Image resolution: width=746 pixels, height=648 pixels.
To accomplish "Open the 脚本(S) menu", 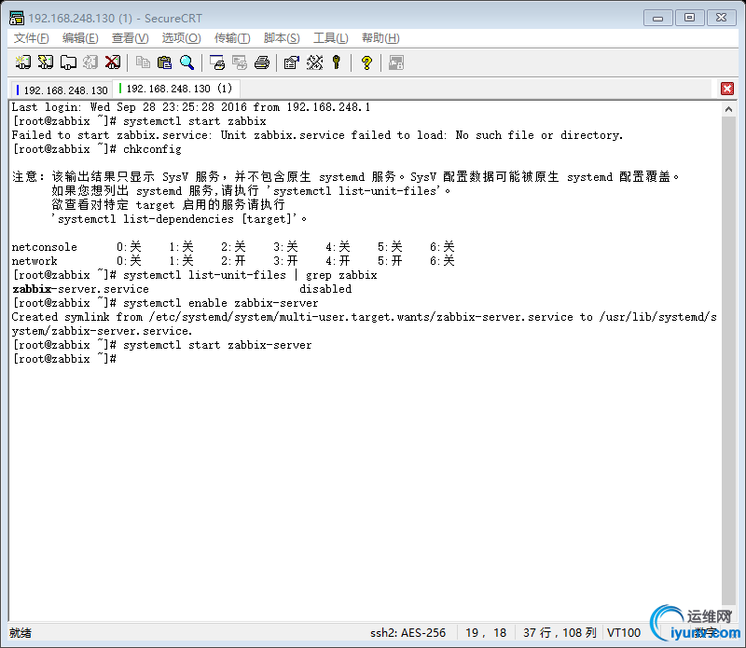I will (282, 38).
